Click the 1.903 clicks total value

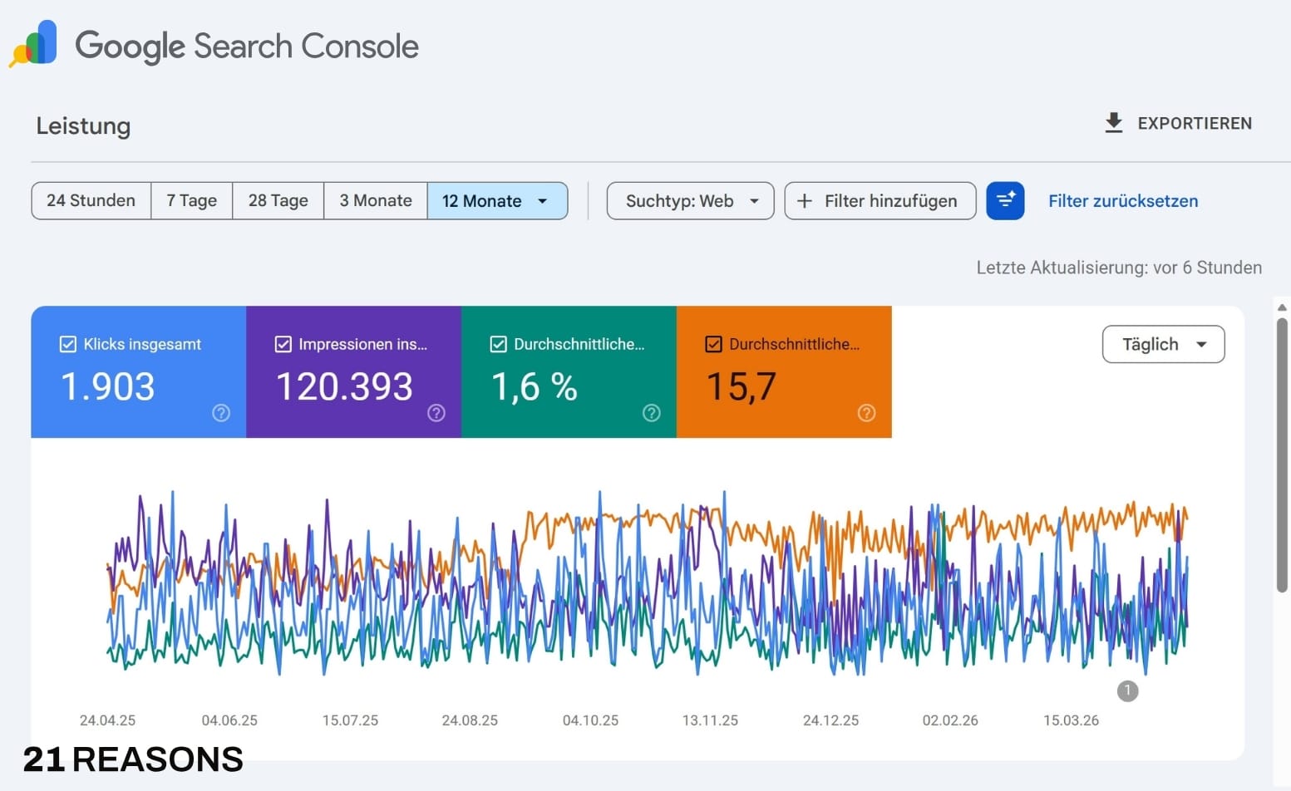coord(108,387)
